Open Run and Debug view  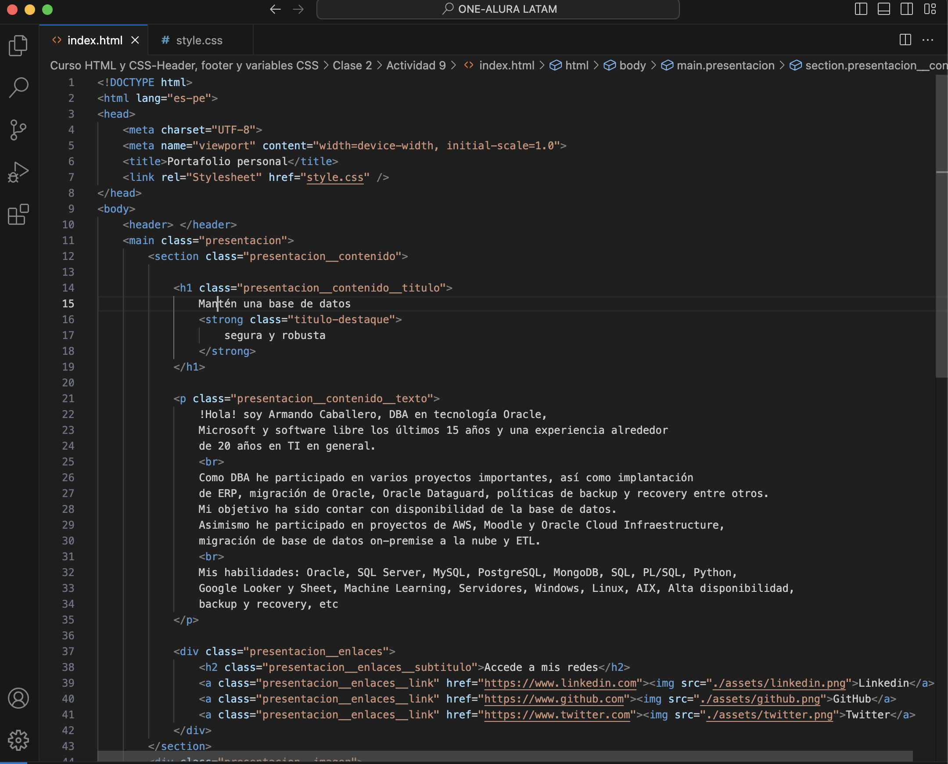pos(18,172)
